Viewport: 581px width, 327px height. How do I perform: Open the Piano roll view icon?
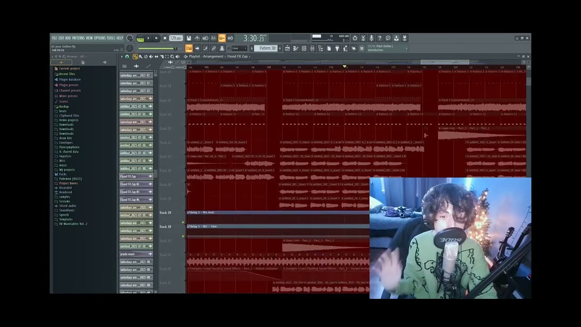[295, 48]
